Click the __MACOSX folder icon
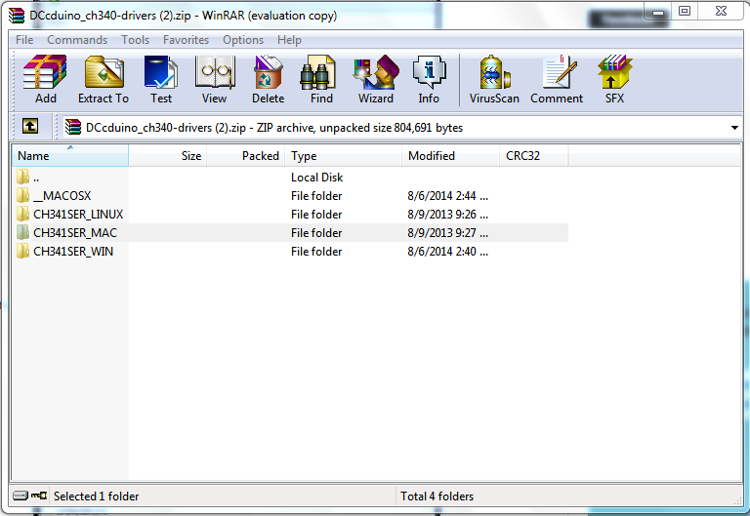 (22, 195)
